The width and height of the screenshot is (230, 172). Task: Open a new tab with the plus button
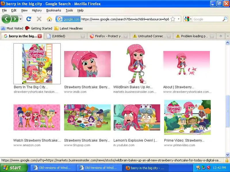[x=221, y=36]
